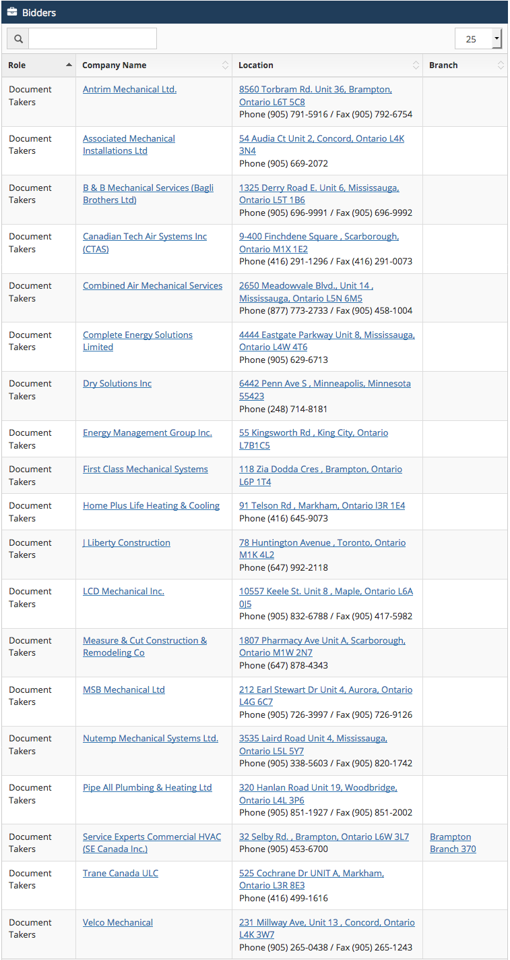
Task: Open the Brampton Branch 370 link
Action: click(x=453, y=843)
